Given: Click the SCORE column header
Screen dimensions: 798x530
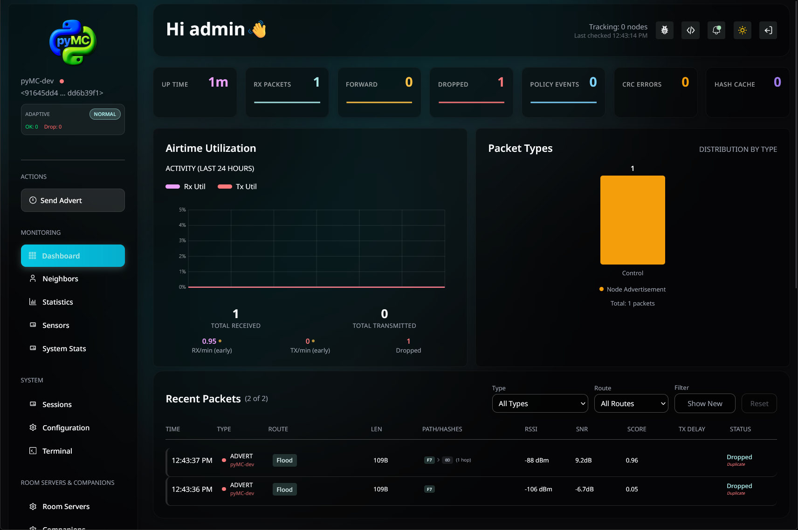Looking at the screenshot, I should pyautogui.click(x=637, y=429).
